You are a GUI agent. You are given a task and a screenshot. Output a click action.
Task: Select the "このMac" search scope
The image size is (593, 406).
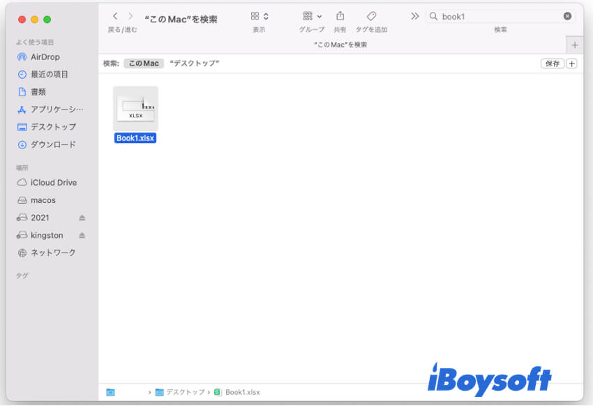pos(143,63)
